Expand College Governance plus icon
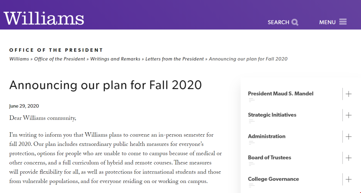The width and height of the screenshot is (361, 193). pos(349,179)
